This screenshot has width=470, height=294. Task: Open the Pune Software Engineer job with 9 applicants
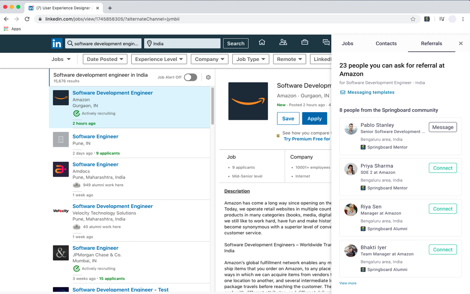pos(95,136)
